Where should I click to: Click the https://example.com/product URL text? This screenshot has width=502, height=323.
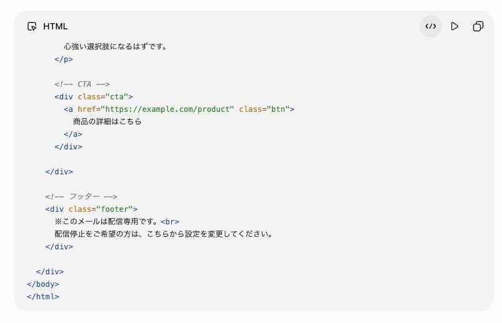pyautogui.click(x=167, y=109)
